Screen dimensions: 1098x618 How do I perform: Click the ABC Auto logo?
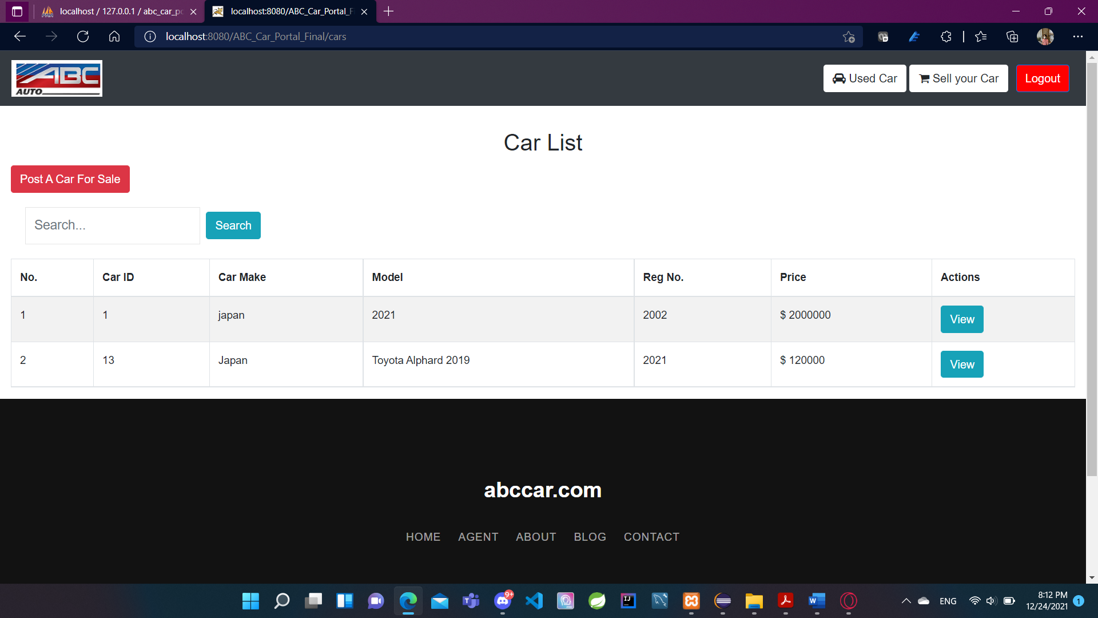57,78
